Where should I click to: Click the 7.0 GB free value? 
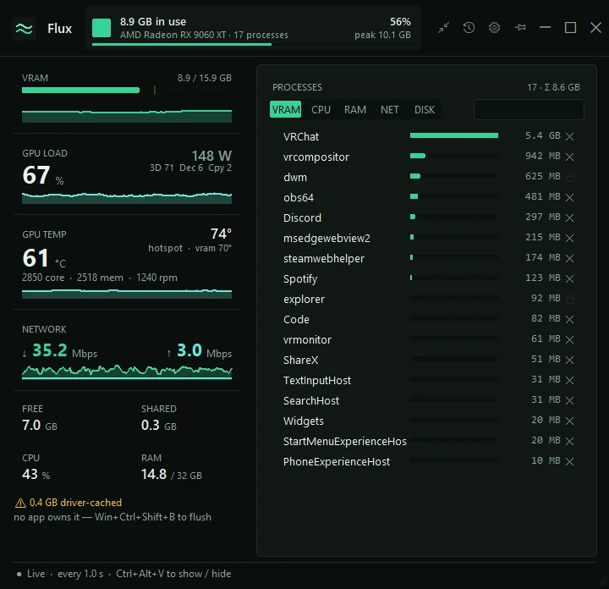pyautogui.click(x=40, y=426)
